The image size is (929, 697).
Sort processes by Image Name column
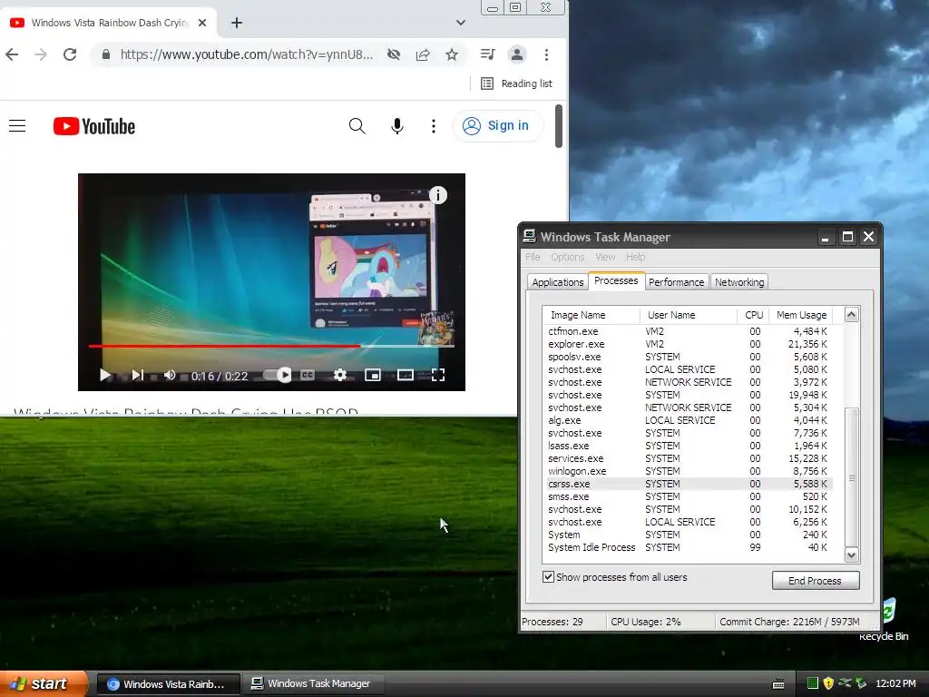tap(592, 315)
